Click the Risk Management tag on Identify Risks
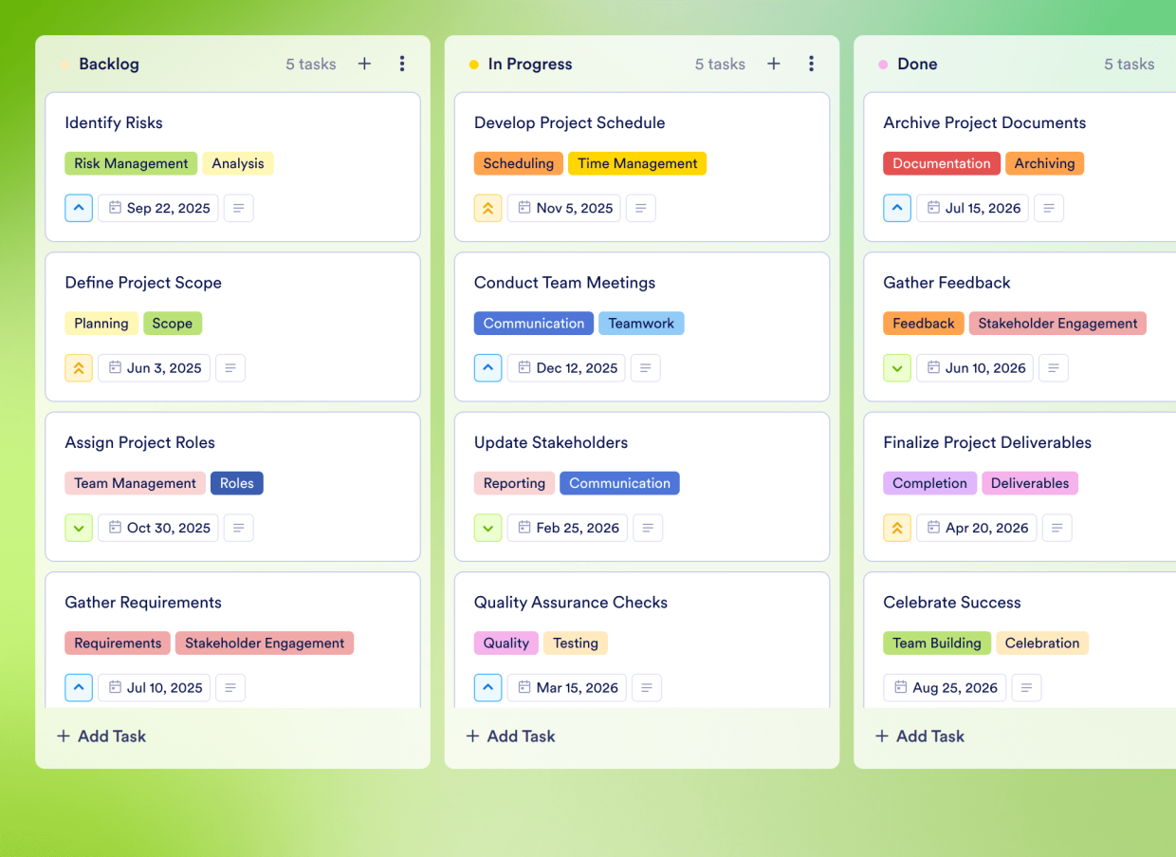This screenshot has height=857, width=1176. (x=131, y=163)
